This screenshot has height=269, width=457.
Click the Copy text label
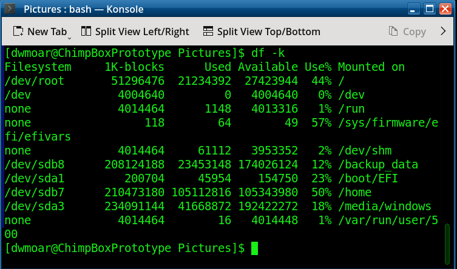(x=415, y=32)
